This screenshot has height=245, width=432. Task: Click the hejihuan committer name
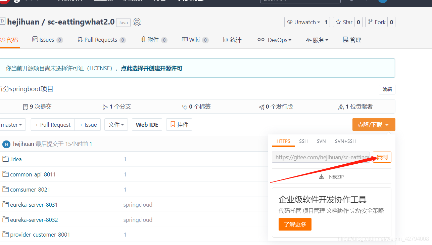23,144
